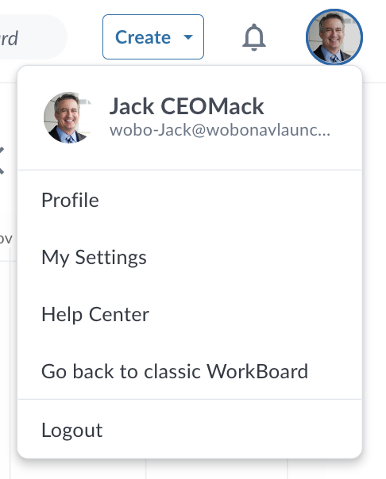Choose Logout from the account menu
The image size is (386, 479).
click(x=190, y=430)
